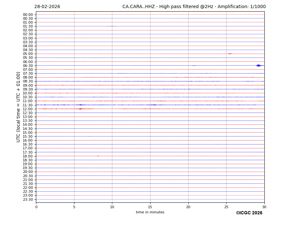This screenshot has height=225, width=300.
Task: Click the date label 28-02-2026
Action: [47, 7]
